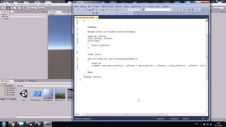Switch to the Console tab
The height and width of the screenshot is (127, 226).
coord(20,81)
